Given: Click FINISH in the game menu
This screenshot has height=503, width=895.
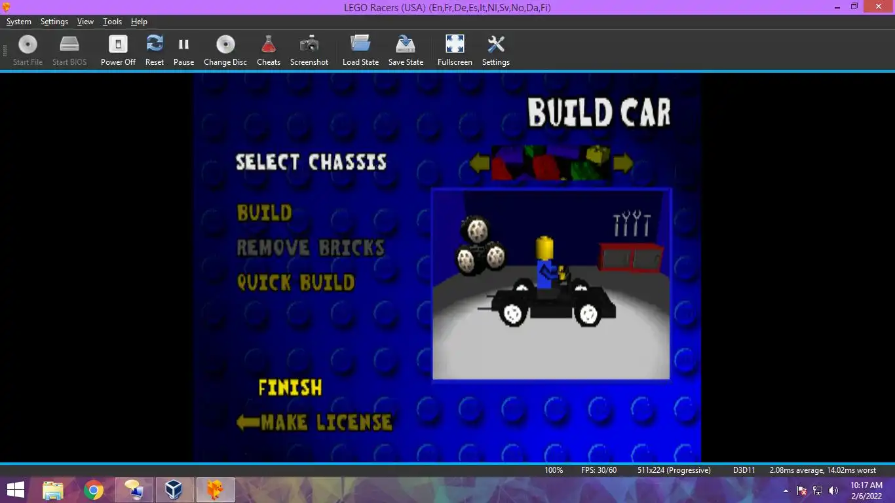Looking at the screenshot, I should tap(290, 388).
